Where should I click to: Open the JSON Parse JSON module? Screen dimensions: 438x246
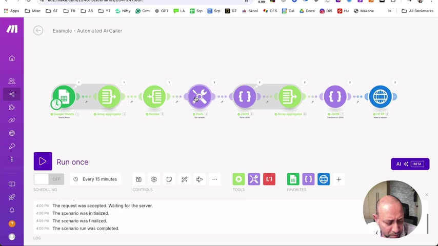coord(245,97)
